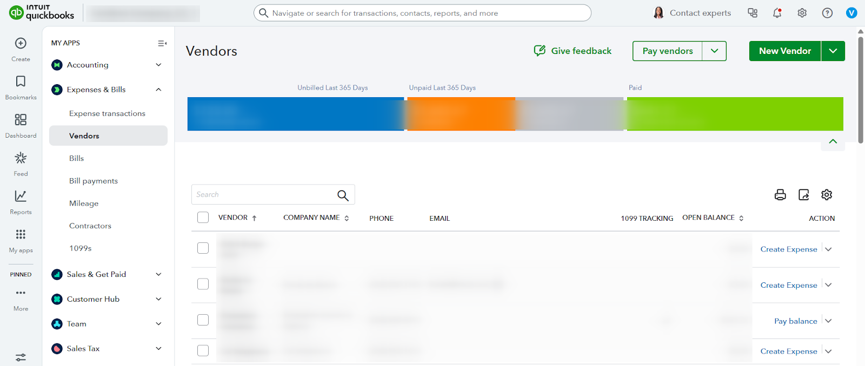This screenshot has width=865, height=366.
Task: Go to Bill payments in the sidebar
Action: (94, 181)
